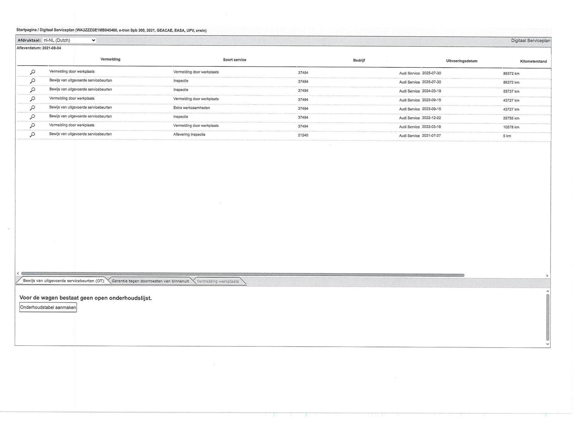This screenshot has height=431, width=574.
Task: Open magnifier for 2022-12-22 Inspectie row
Action: [32, 117]
